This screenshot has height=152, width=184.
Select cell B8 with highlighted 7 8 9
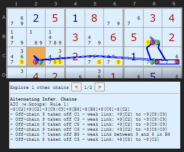pos(153,37)
